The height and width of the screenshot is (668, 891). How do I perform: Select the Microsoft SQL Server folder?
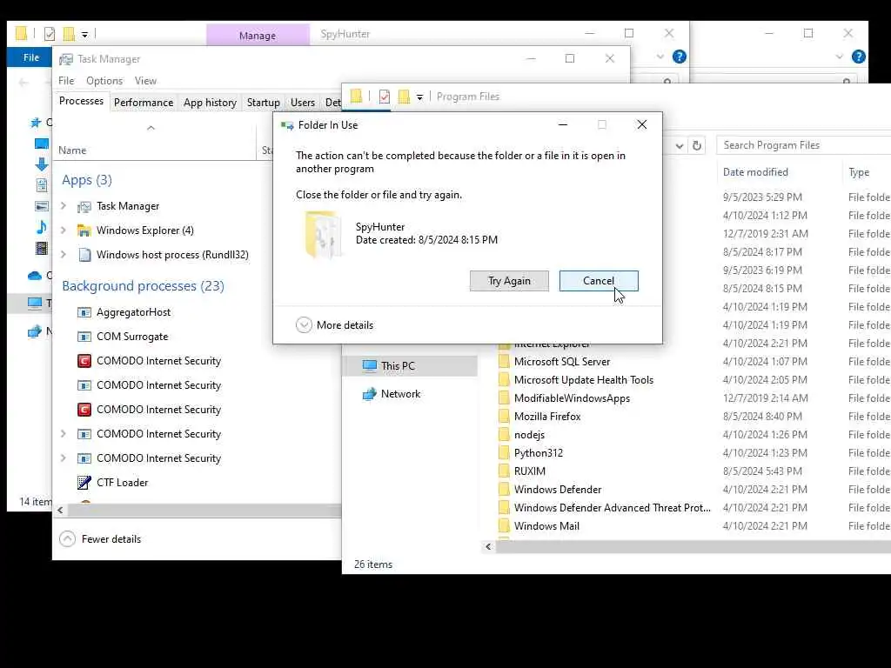(562, 362)
